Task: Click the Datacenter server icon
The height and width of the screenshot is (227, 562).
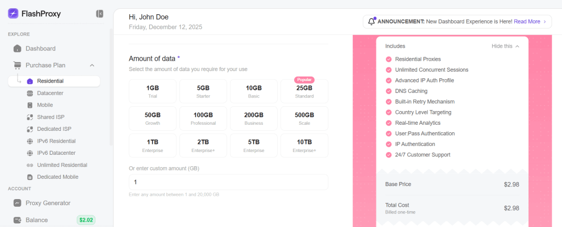Action: coord(30,93)
